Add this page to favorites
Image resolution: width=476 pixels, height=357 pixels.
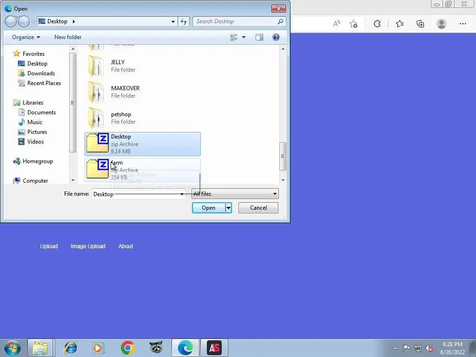[353, 24]
